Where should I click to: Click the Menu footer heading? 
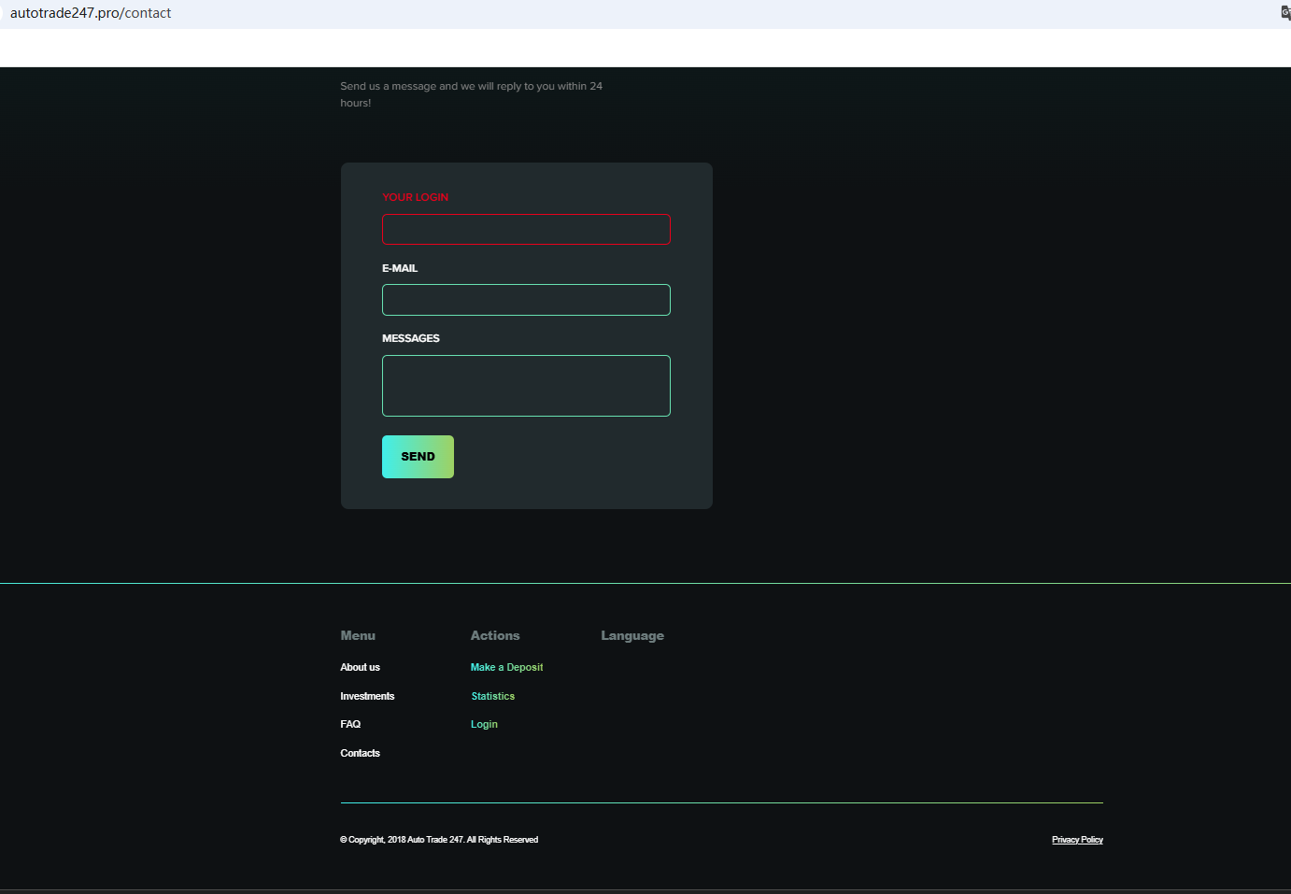358,635
